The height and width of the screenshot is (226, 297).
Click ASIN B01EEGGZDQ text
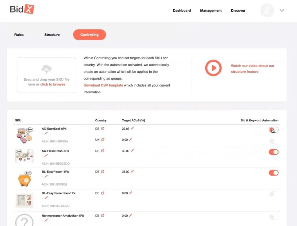click(x=56, y=164)
